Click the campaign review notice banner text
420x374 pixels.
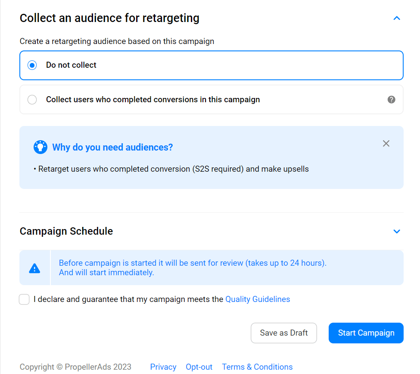pos(193,268)
